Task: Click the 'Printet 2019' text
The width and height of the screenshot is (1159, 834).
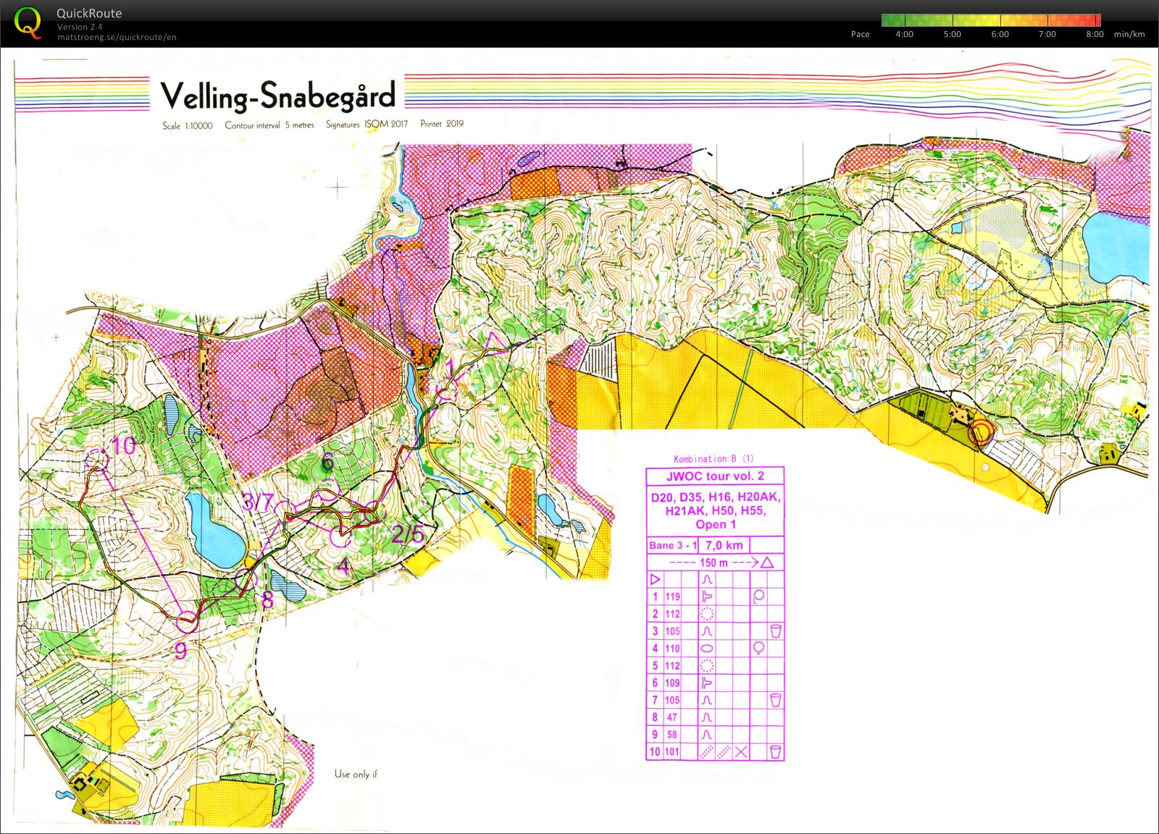Action: 442,124
